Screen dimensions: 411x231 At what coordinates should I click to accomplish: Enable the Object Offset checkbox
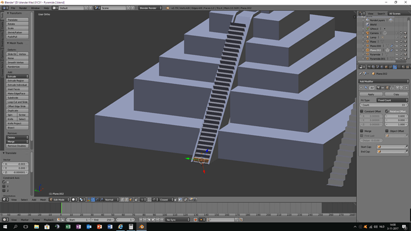387,131
